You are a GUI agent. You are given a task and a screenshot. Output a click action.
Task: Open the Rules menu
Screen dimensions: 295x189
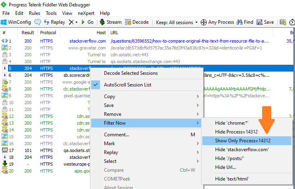click(35, 13)
